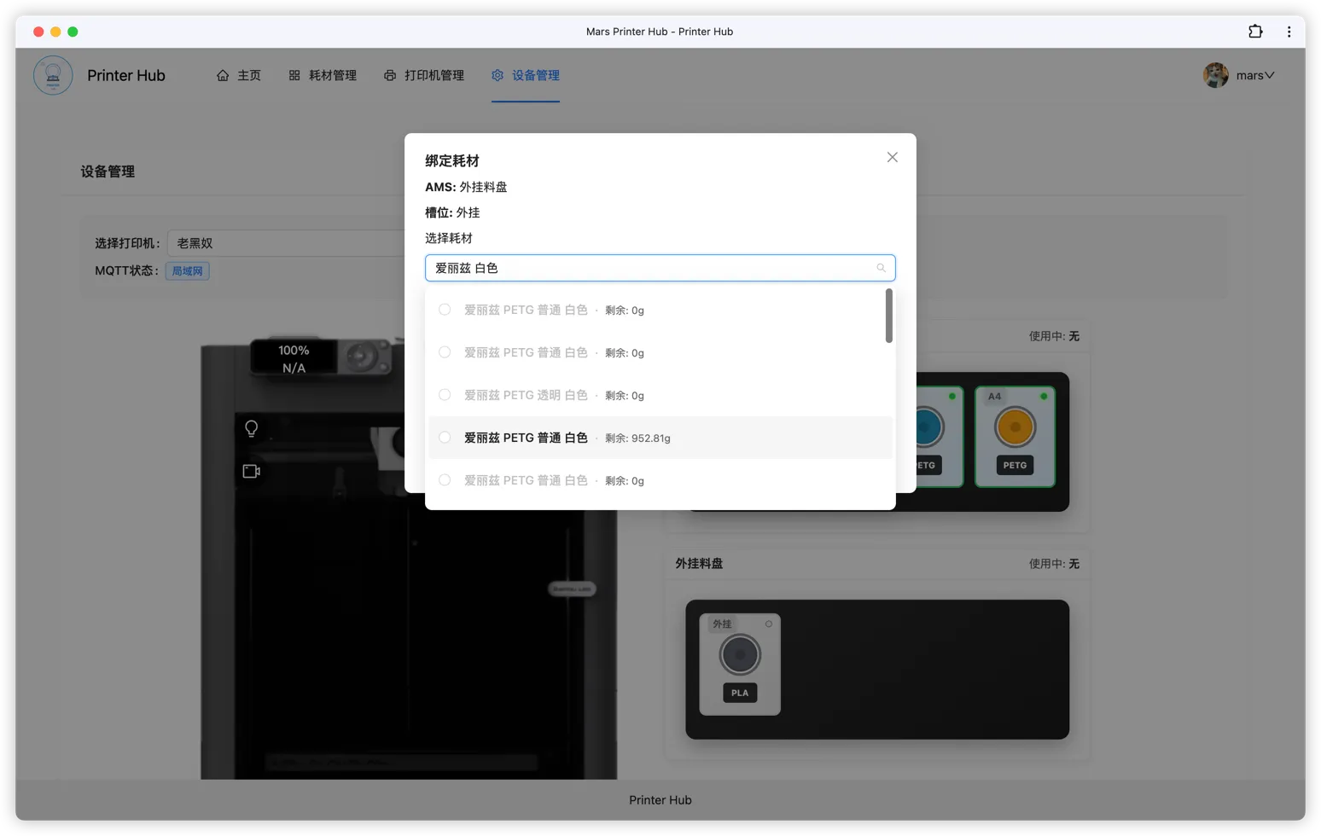Go to the 主页 tab

click(239, 75)
